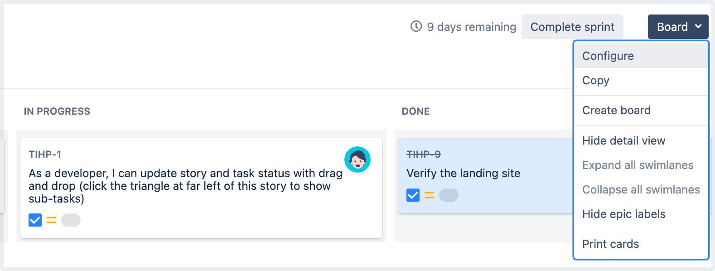Screen dimensions: 715x271
Task: Open the TIHP-1 issue key link
Action: [45, 154]
